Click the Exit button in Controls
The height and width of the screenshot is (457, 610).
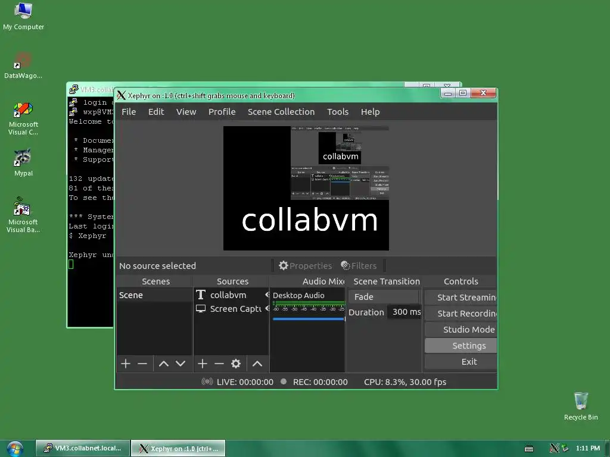point(460,362)
